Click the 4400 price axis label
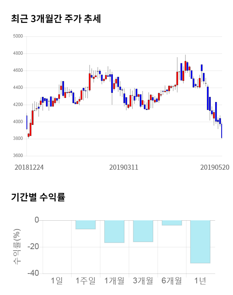 coord(18,88)
